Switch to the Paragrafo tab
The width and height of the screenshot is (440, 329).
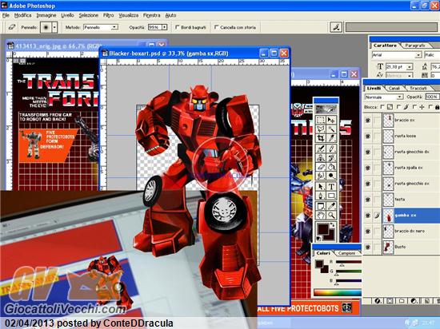pos(415,46)
